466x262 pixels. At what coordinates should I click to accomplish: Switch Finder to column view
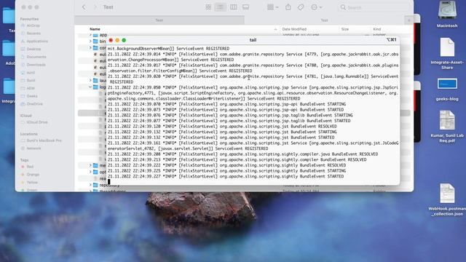point(233,7)
